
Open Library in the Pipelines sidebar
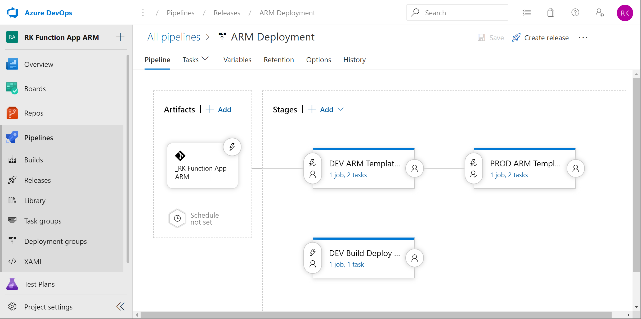point(35,200)
